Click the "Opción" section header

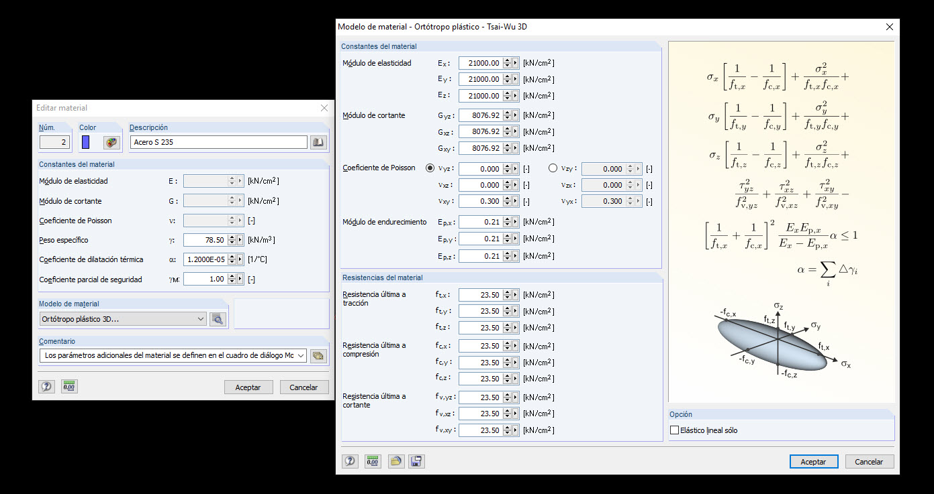click(x=681, y=414)
